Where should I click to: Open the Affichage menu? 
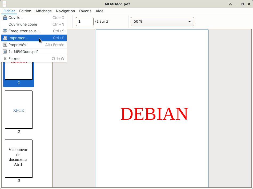point(43,11)
